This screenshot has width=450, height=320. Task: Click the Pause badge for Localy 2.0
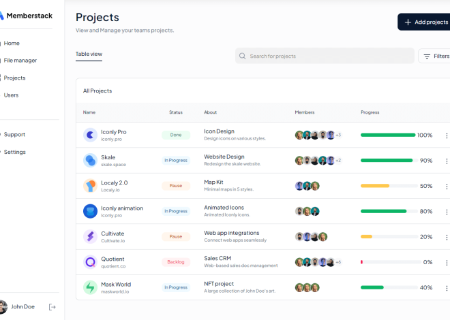(x=176, y=186)
